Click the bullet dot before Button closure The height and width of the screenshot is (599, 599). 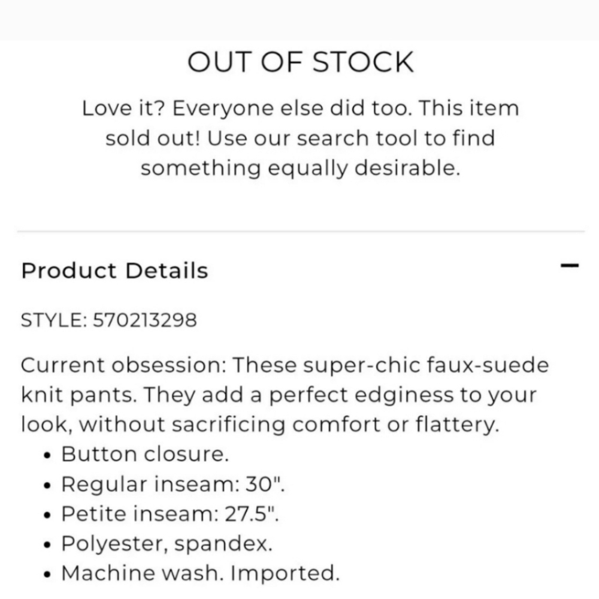[47, 456]
